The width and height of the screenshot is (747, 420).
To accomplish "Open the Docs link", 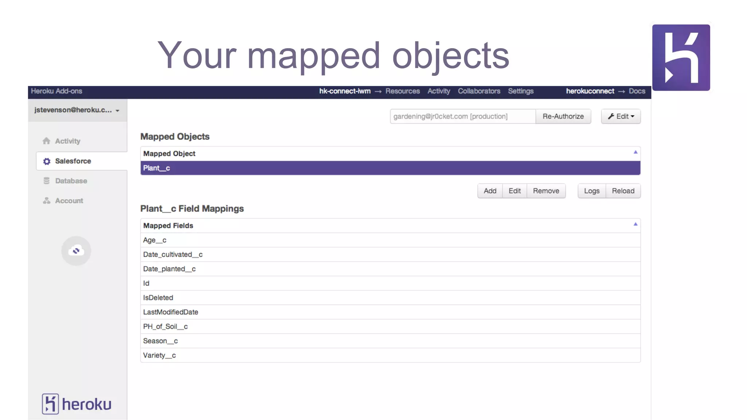I will (x=637, y=91).
